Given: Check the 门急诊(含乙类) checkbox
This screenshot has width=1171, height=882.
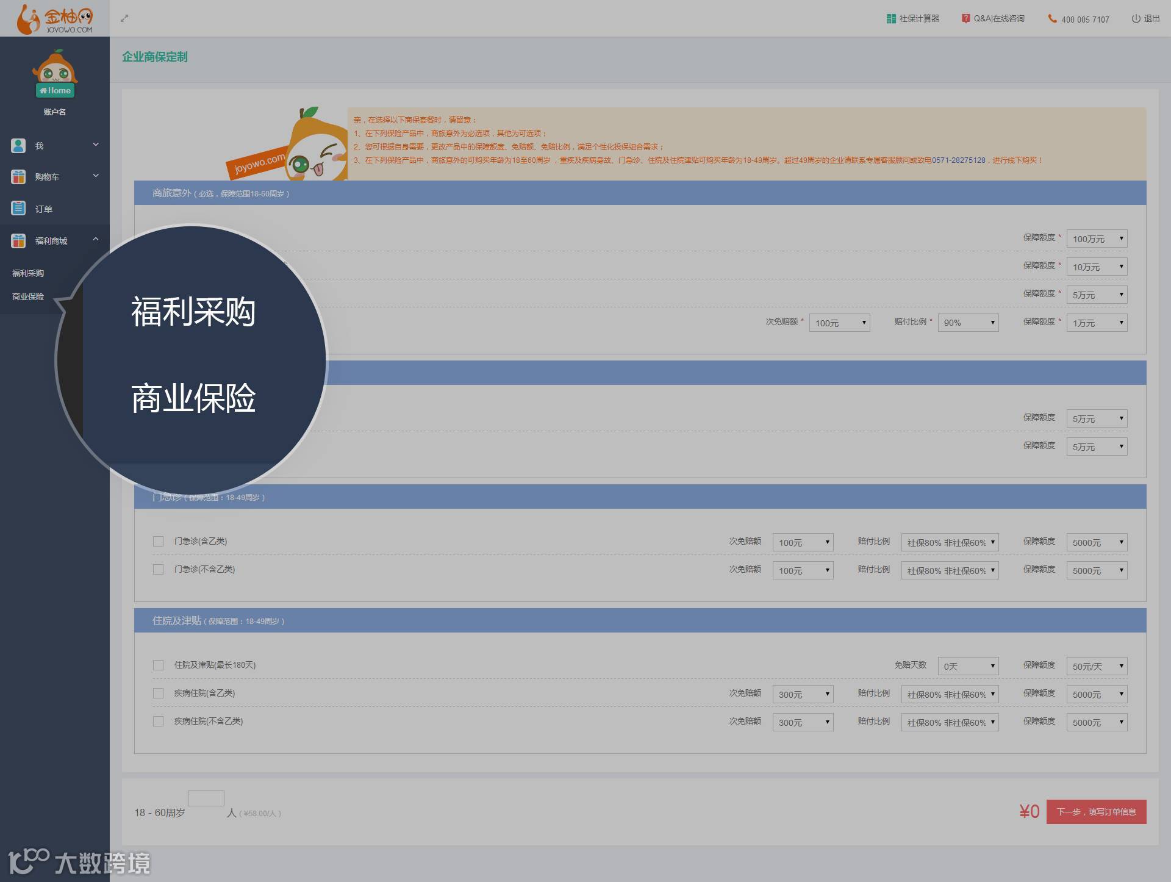Looking at the screenshot, I should coord(159,541).
